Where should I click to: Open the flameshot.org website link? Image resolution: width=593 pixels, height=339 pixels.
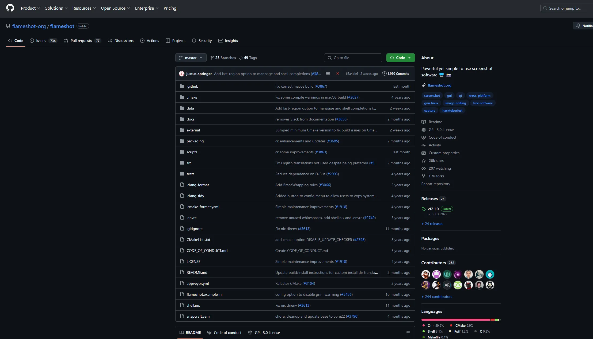coord(439,85)
